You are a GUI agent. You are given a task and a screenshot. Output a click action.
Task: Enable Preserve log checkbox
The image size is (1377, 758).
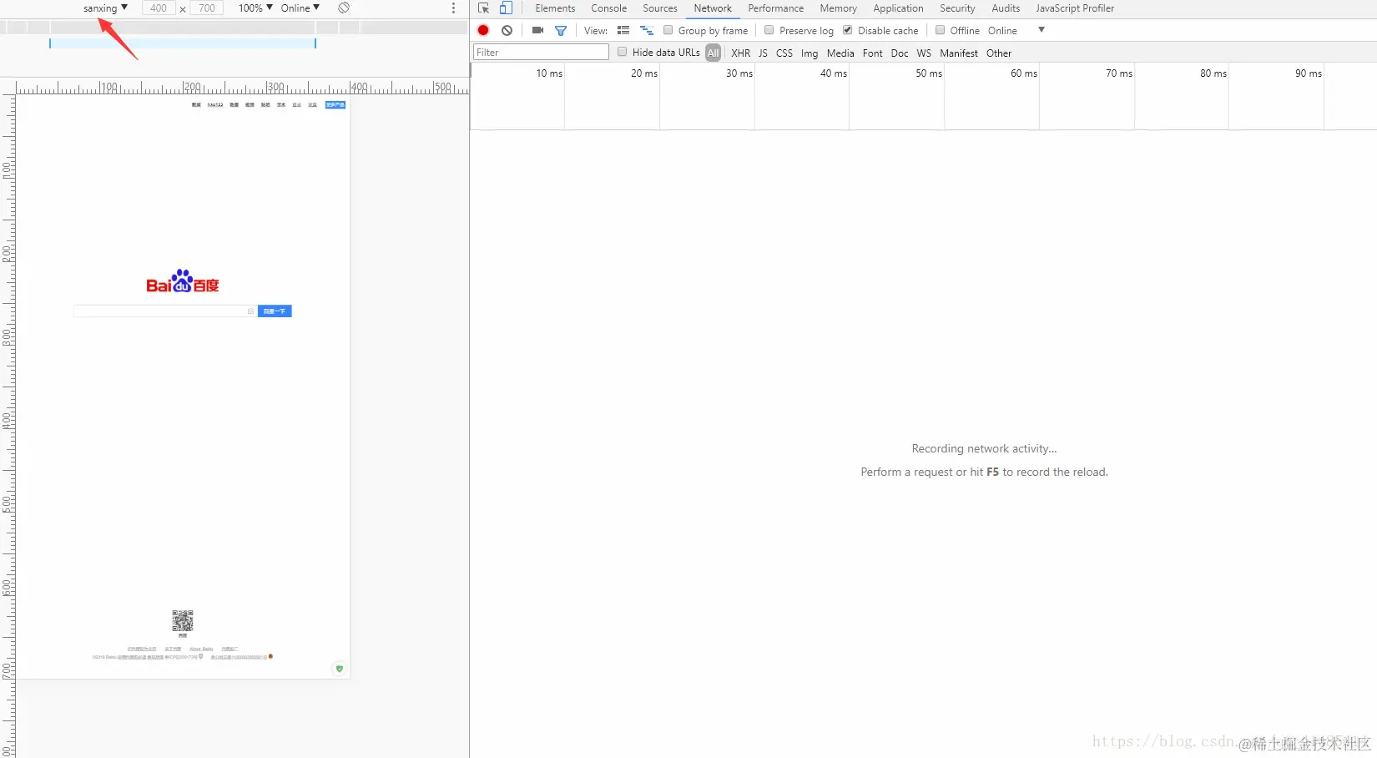[769, 30]
